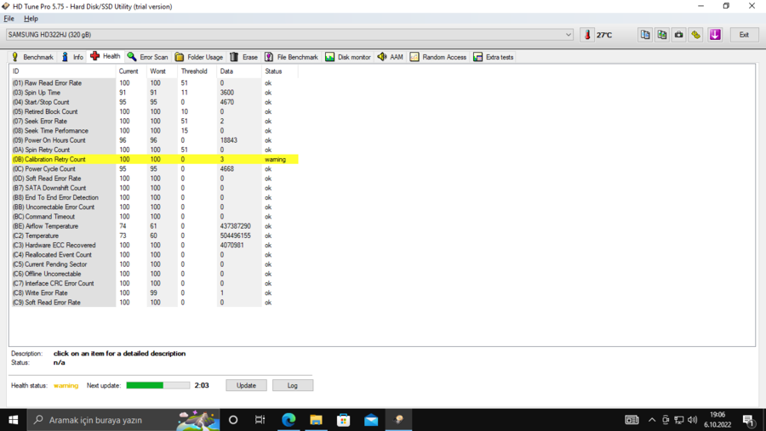Select the (C2) Temperature row
Screen dimensions: 766x431
(154, 235)
